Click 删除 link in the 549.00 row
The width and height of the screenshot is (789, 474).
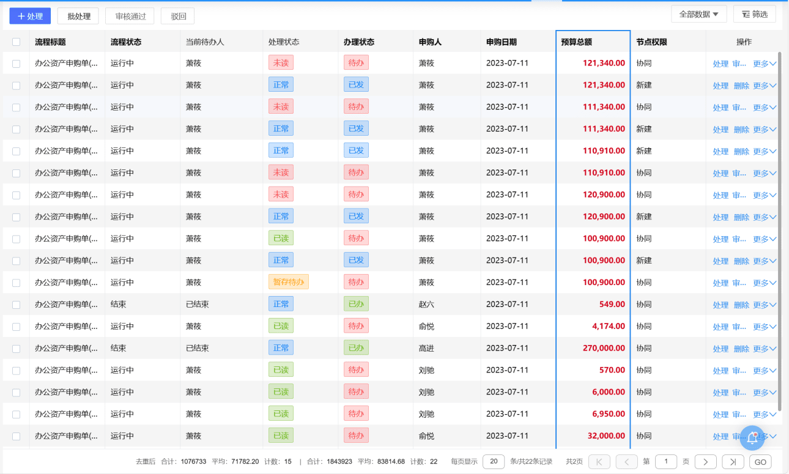pyautogui.click(x=741, y=305)
